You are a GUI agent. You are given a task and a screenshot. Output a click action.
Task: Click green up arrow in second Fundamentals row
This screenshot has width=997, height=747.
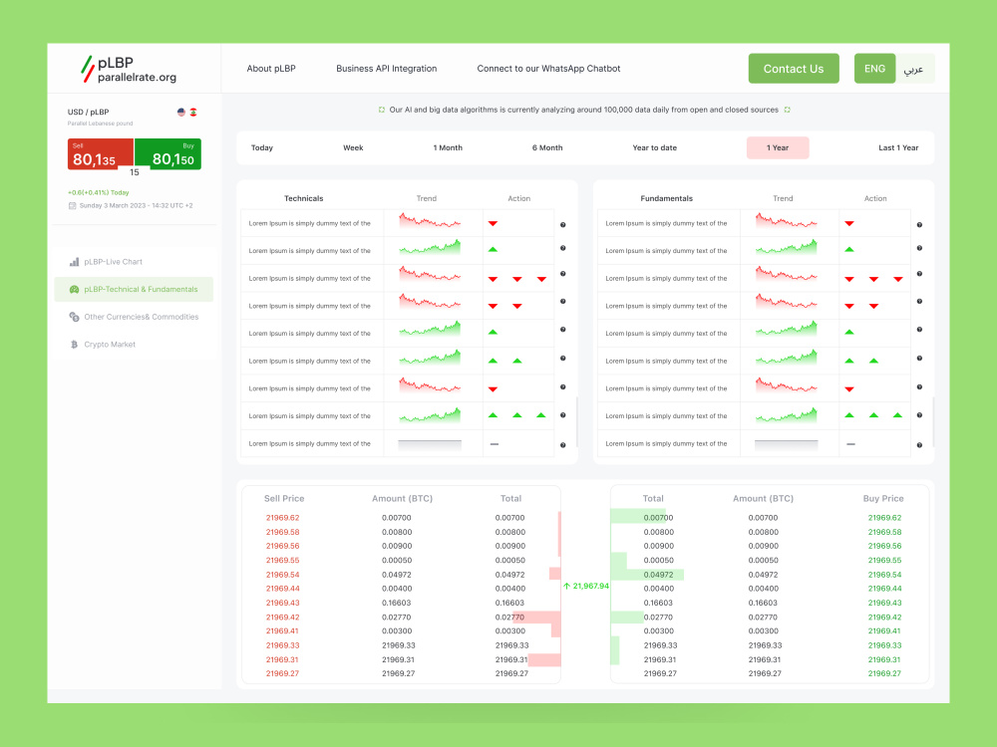849,250
